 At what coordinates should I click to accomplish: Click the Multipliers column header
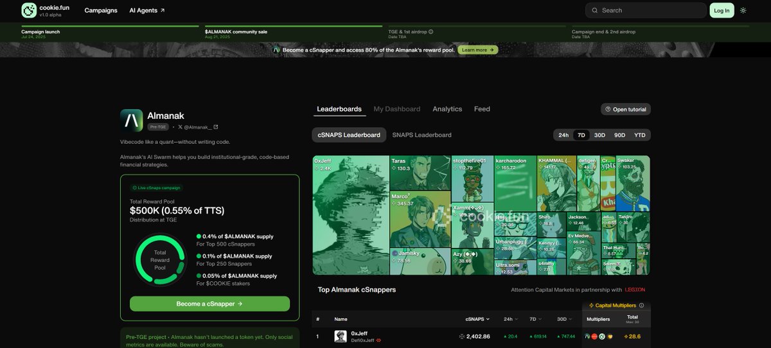599,318
